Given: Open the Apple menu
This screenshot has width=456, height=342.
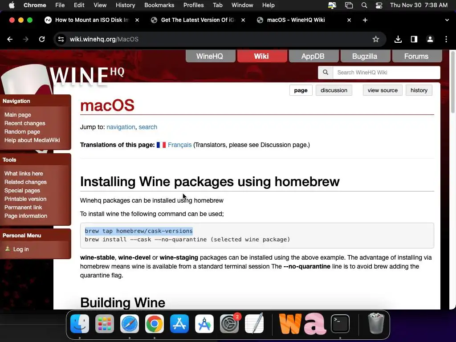Looking at the screenshot, I should [x=11, y=5].
